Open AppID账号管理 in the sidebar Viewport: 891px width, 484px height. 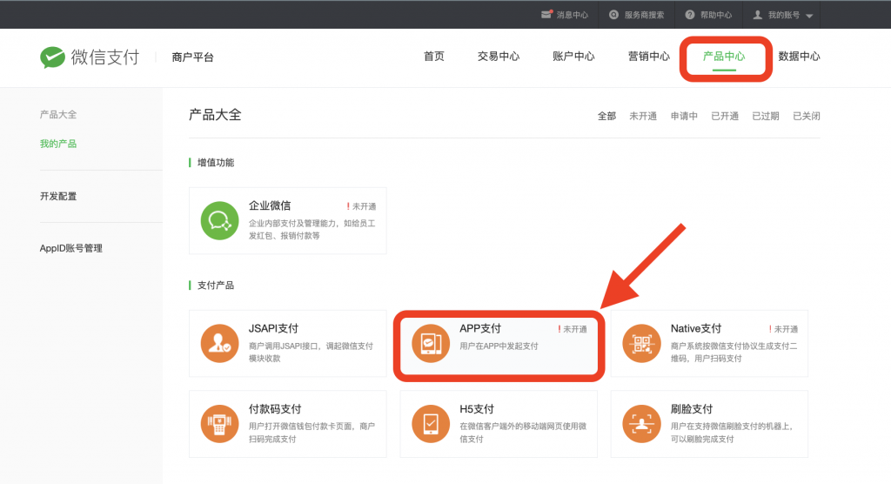[71, 248]
